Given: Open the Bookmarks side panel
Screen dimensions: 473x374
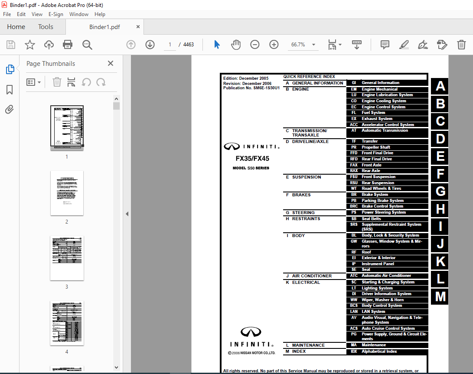Looking at the screenshot, I should pos(10,90).
